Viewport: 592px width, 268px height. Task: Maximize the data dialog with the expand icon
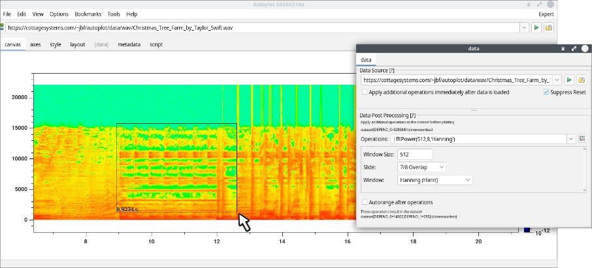(573, 49)
